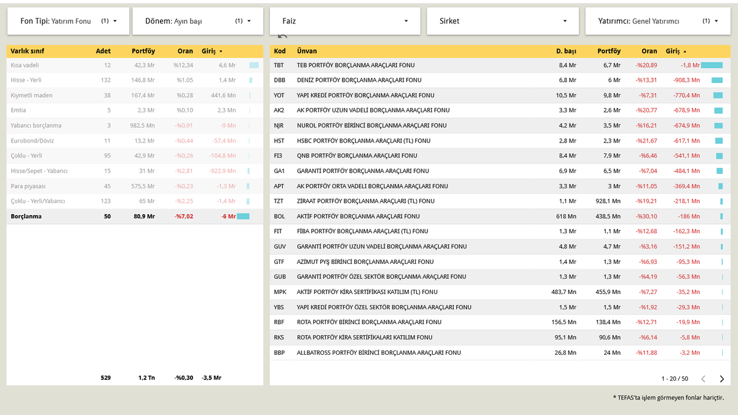Go to next page of funds table
738x415 pixels.
click(x=722, y=379)
